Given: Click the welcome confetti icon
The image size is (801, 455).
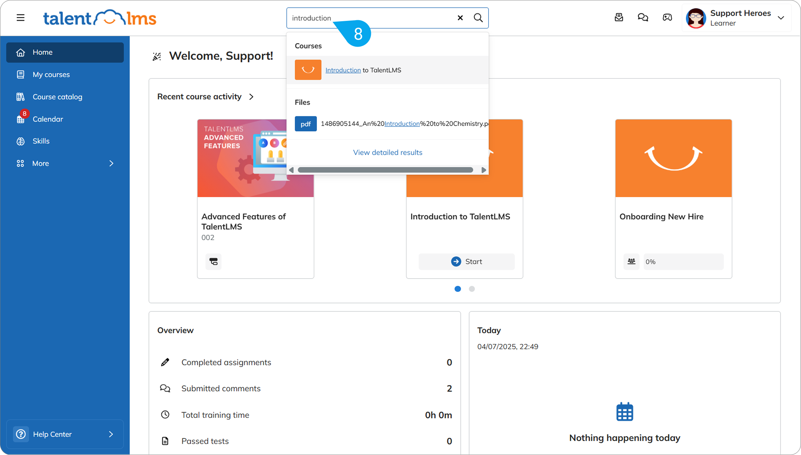Looking at the screenshot, I should [157, 56].
